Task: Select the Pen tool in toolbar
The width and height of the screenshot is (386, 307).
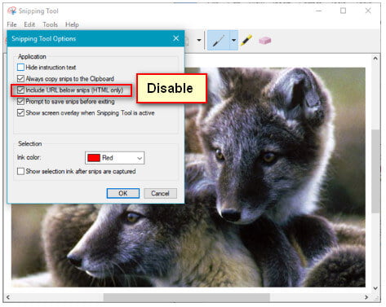Action: pos(219,41)
